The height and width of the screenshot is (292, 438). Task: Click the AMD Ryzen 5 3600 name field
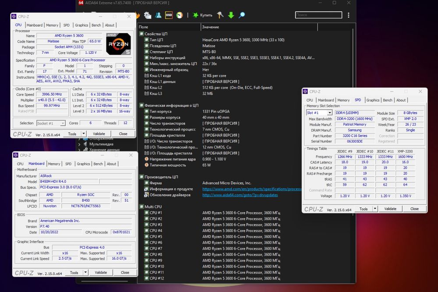(69, 35)
